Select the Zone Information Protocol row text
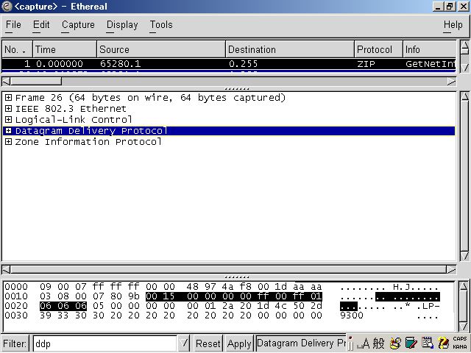471x353 pixels. (88, 142)
